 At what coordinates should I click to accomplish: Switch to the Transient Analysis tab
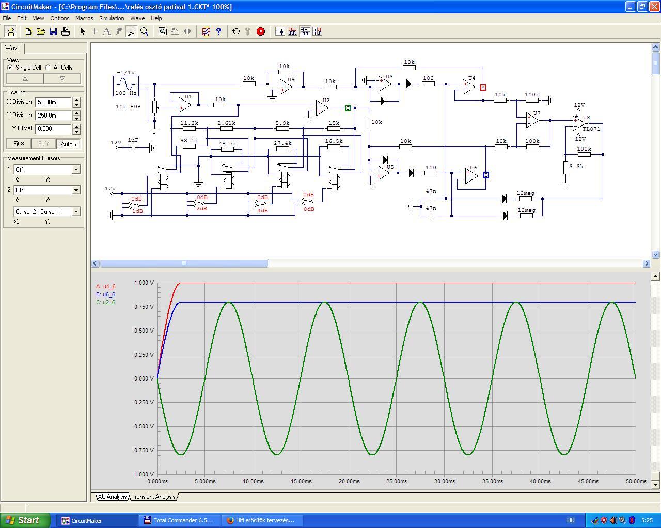(153, 497)
